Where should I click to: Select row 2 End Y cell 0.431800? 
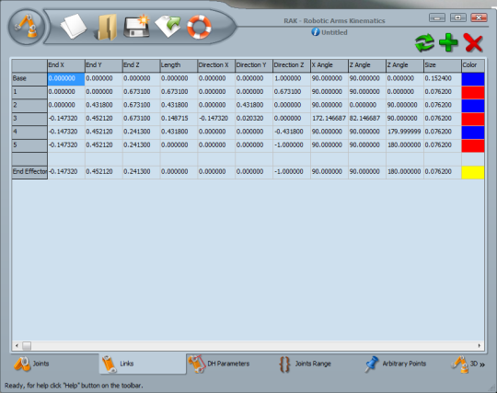[x=104, y=106]
